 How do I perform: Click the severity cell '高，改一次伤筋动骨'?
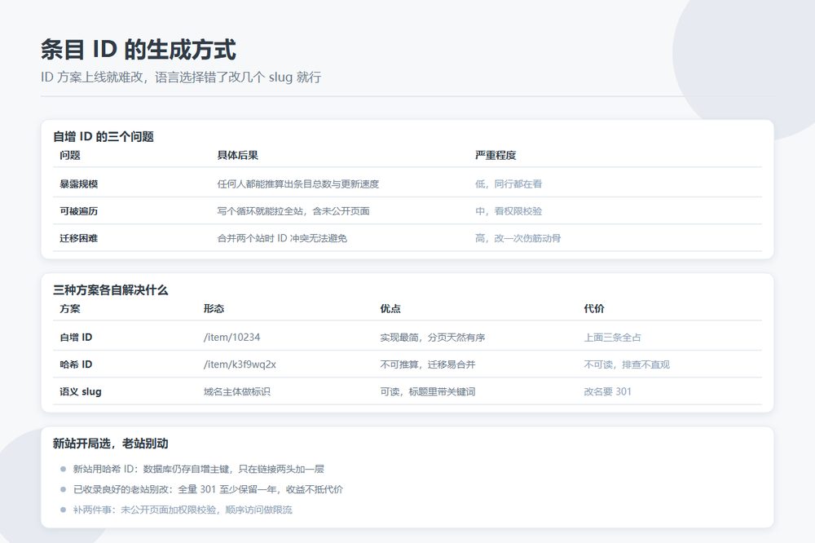(518, 238)
